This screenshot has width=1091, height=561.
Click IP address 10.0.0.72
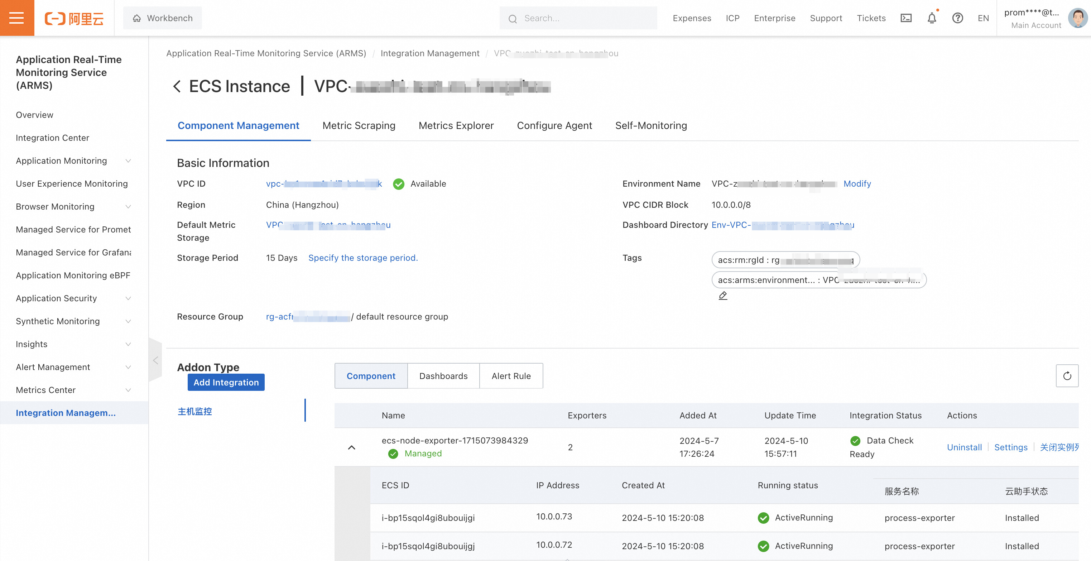(x=554, y=545)
